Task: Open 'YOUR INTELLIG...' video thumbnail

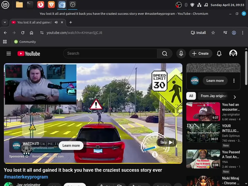Action: [x=203, y=133]
